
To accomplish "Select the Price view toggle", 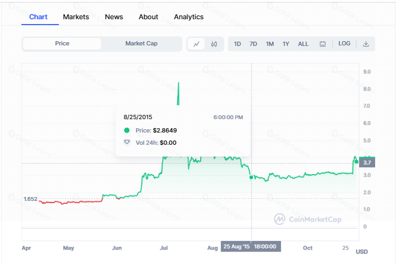I will [x=62, y=44].
